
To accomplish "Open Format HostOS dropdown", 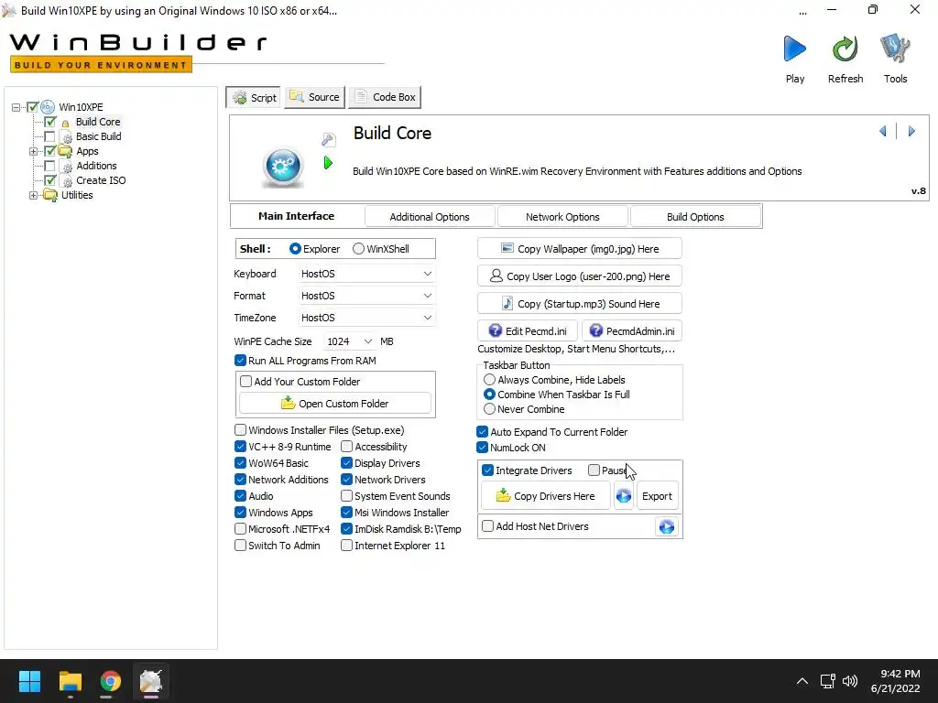I will [366, 296].
